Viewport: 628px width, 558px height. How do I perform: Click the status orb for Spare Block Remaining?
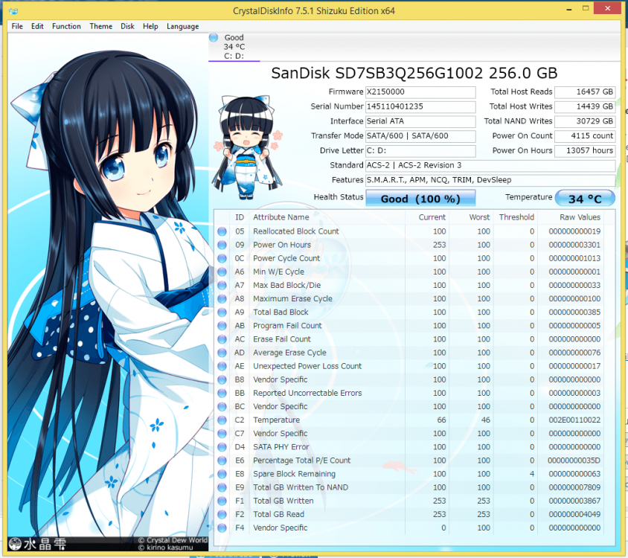pyautogui.click(x=222, y=474)
